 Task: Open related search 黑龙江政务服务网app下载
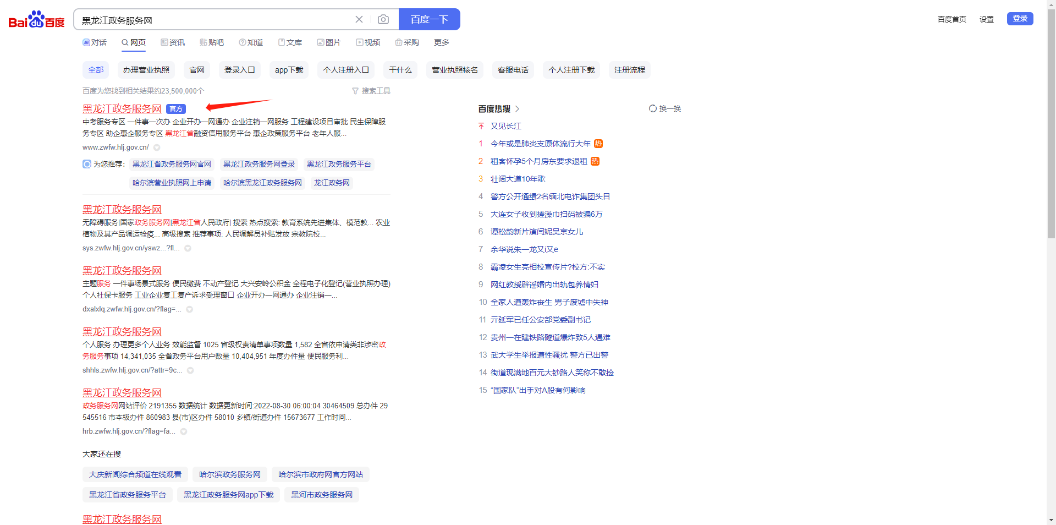tap(228, 495)
